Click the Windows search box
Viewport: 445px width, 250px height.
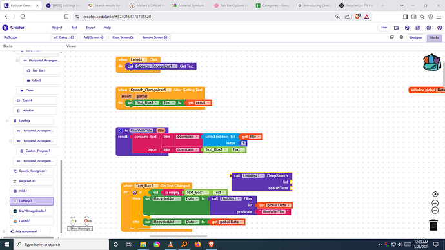coord(61,244)
